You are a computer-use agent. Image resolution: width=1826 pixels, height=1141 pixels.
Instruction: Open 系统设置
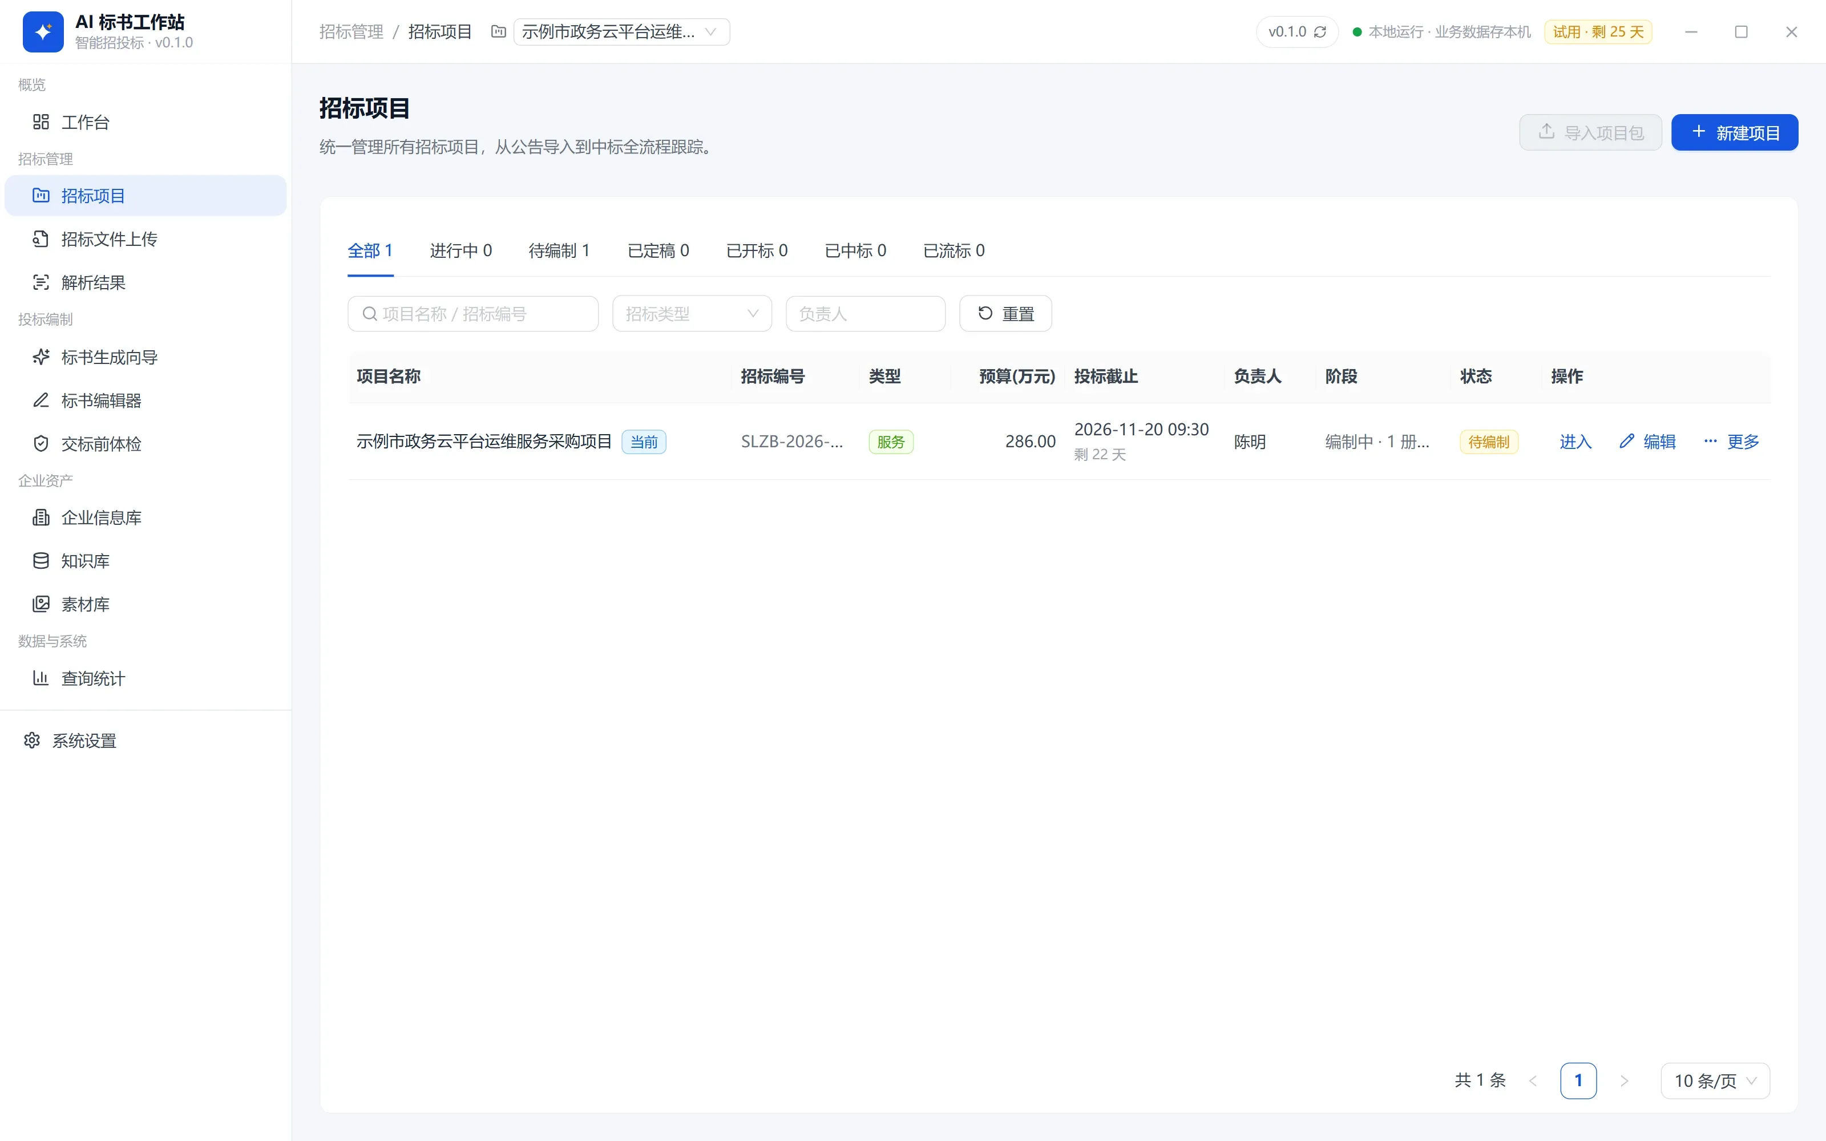tap(146, 741)
